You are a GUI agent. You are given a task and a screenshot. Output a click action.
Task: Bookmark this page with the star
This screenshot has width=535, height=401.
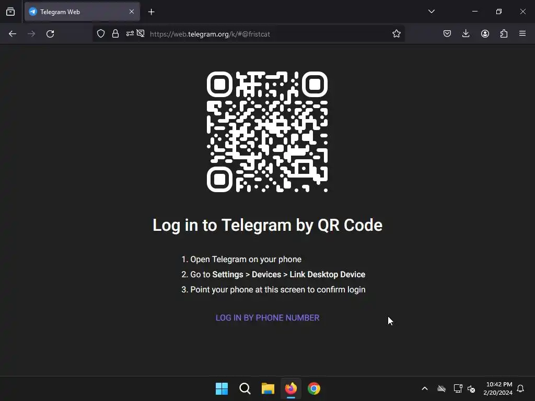pyautogui.click(x=396, y=34)
